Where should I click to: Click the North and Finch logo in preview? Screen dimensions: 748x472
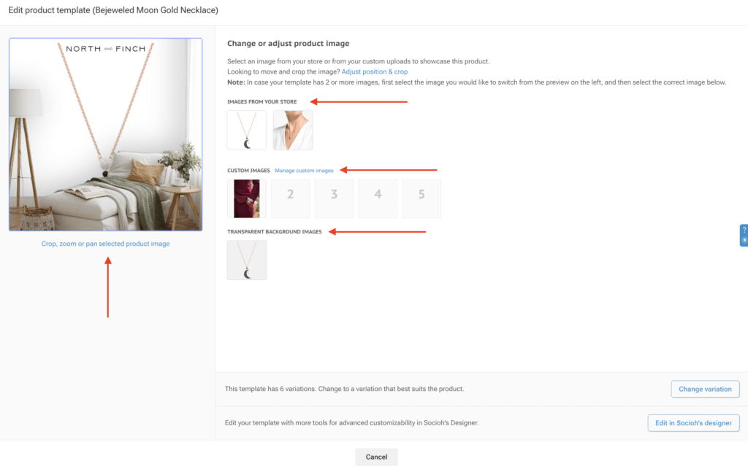(x=106, y=49)
